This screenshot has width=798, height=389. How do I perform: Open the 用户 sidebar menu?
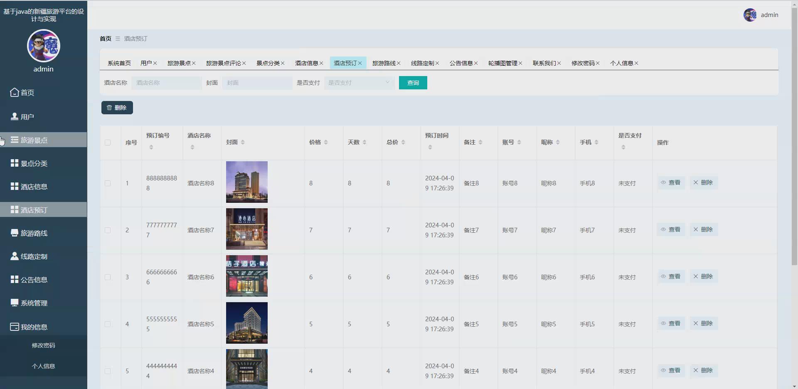pos(43,117)
